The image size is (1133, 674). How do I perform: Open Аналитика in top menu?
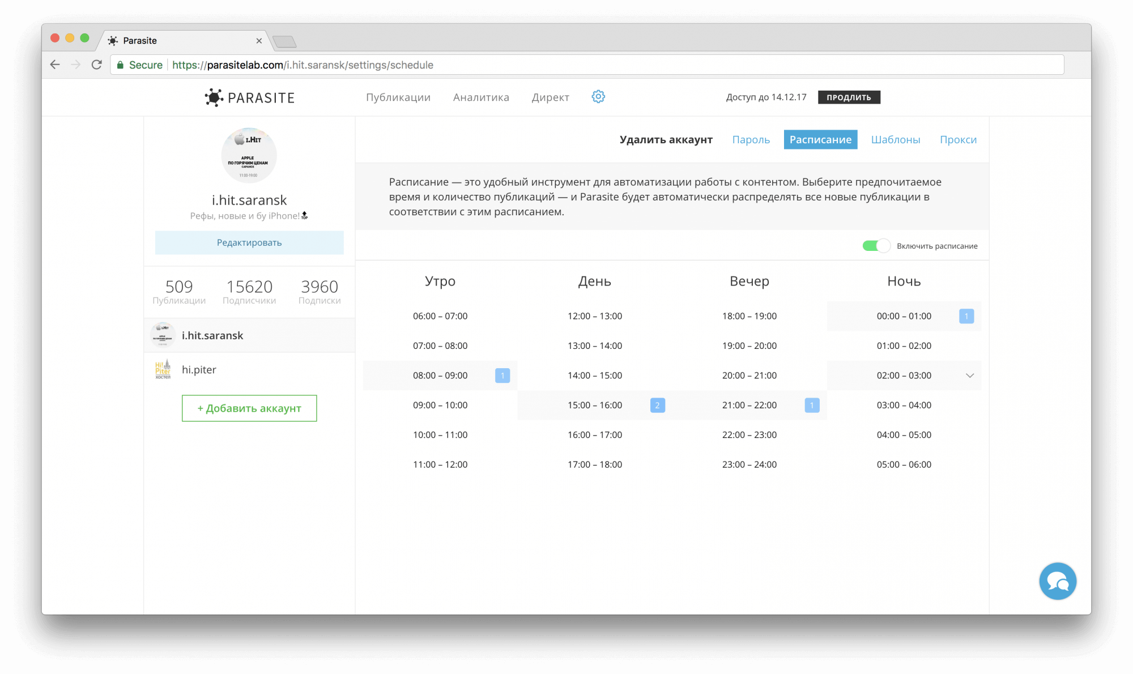pos(481,97)
